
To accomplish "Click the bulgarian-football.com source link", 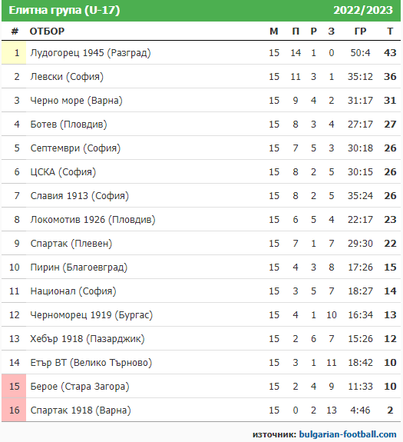I will click(x=347, y=434).
